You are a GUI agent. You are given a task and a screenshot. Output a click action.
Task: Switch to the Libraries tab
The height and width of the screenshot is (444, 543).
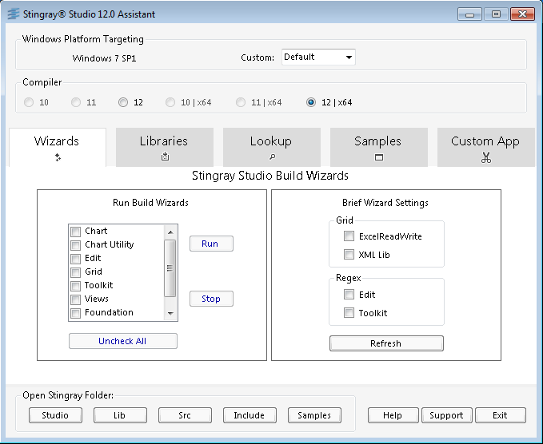pos(164,141)
